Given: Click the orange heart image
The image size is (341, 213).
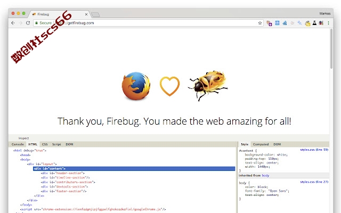Looking at the screenshot, I should [169, 86].
